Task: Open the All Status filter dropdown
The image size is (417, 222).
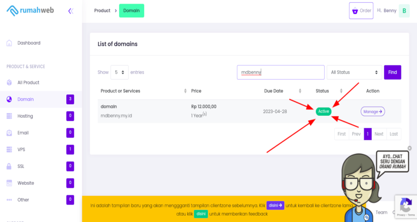Action: [354, 73]
